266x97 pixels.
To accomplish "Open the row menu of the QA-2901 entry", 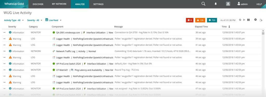I will 4,32.
